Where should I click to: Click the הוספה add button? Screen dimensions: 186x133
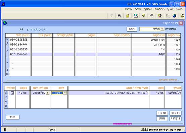(x=175, y=113)
